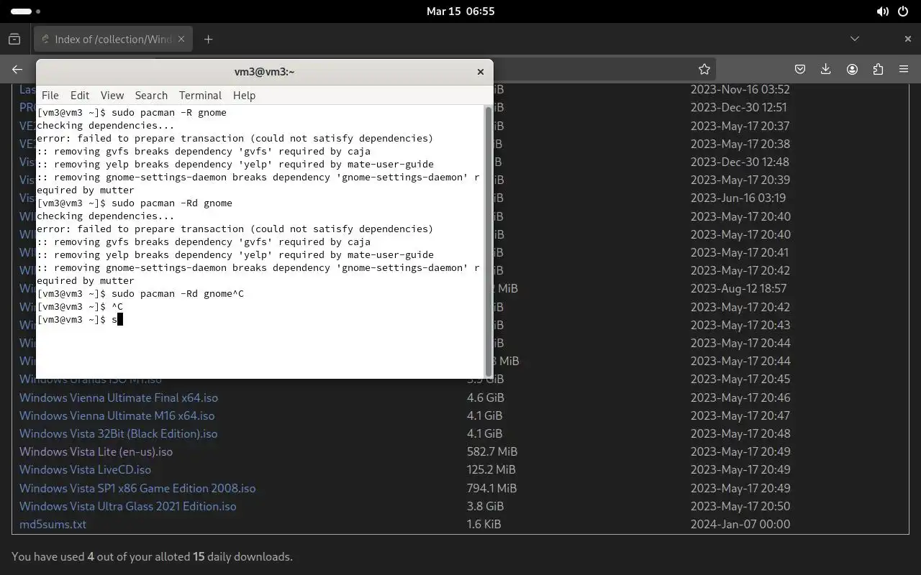Screen dimensions: 921x575
Task: Open the md5sums.txt file link
Action: click(53, 524)
